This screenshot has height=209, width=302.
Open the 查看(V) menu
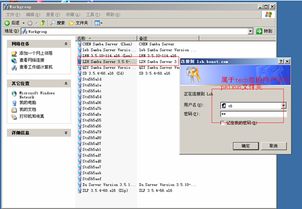[53, 15]
